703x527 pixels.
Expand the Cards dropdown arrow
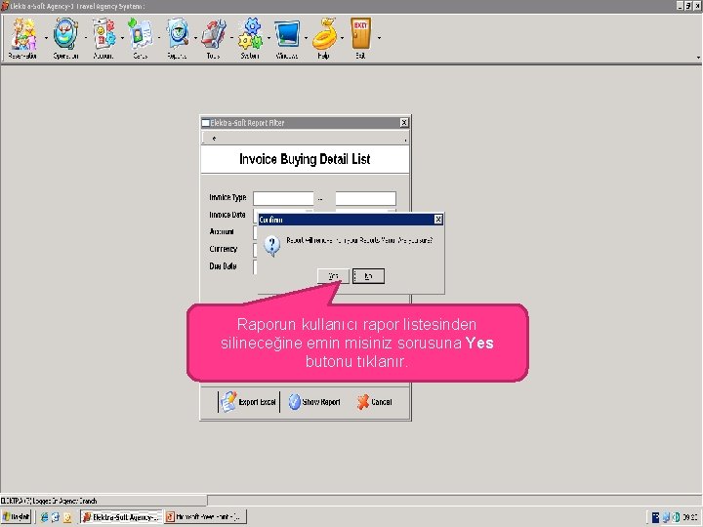tap(159, 38)
